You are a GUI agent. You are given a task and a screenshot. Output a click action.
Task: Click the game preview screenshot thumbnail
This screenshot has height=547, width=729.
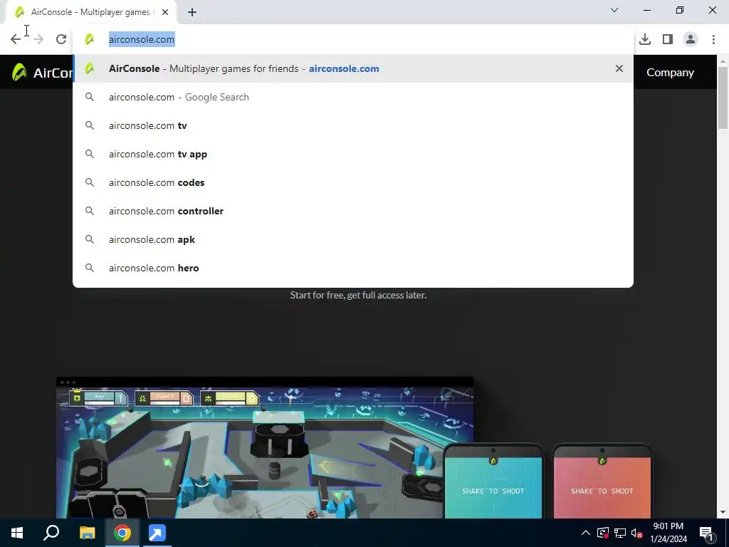[x=265, y=447]
